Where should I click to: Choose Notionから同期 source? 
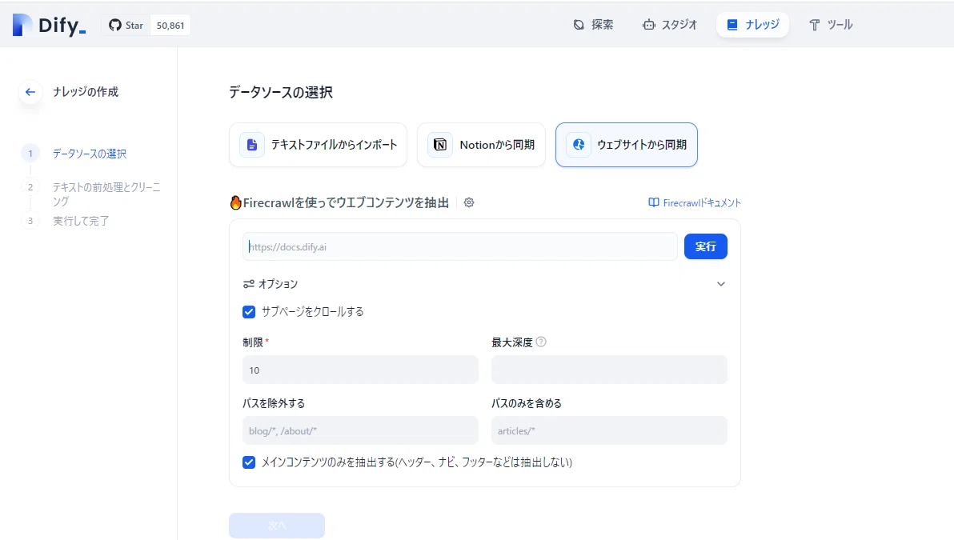point(481,145)
